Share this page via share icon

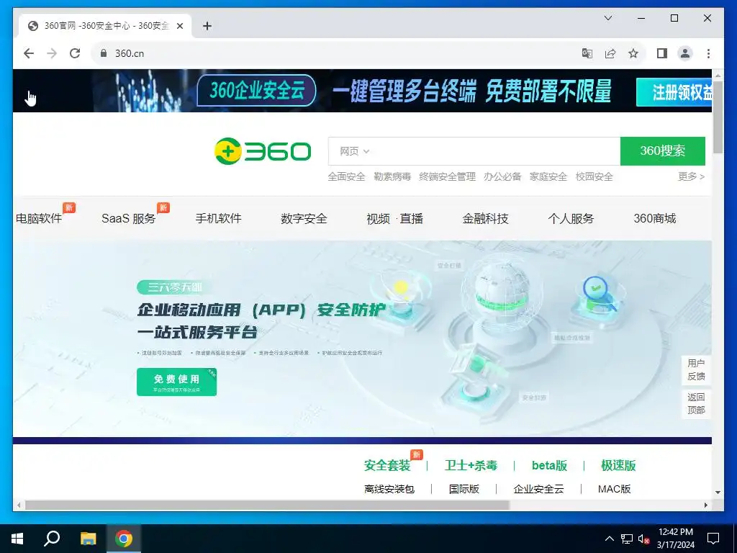[610, 53]
